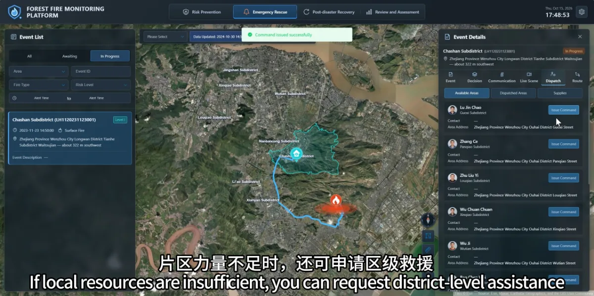594x296 pixels.
Task: Click the start Alert Time field
Action: coord(42,98)
